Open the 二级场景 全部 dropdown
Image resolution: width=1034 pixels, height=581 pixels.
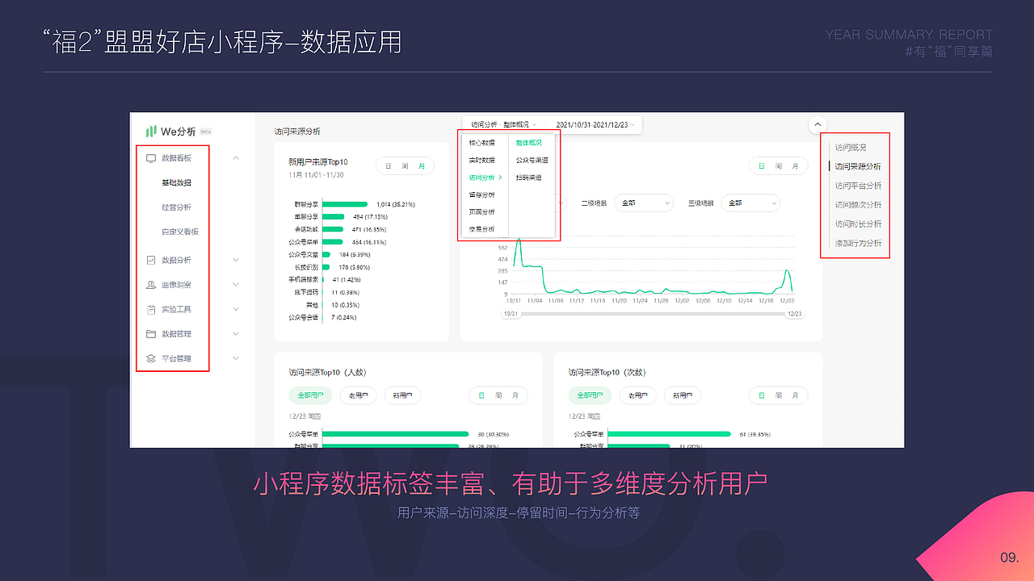point(643,203)
